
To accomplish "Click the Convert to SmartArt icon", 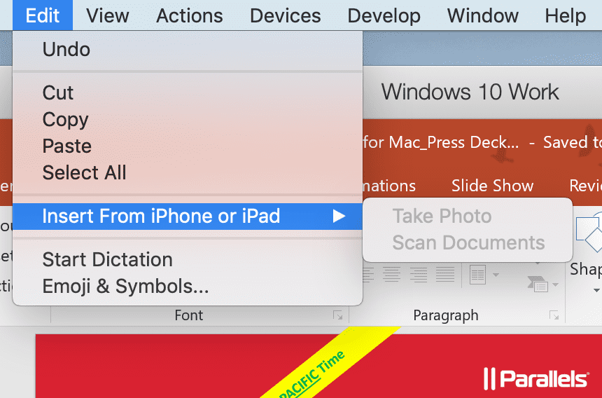I will (538, 284).
